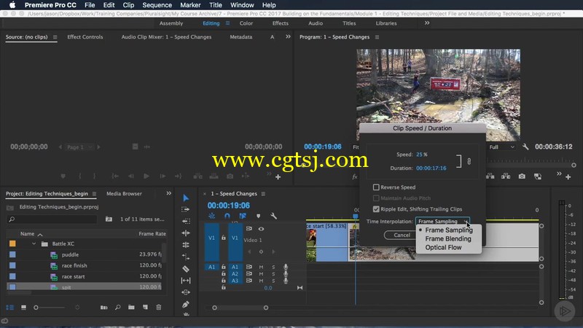Open the Full playback resolution dropdown
This screenshot has width=583, height=328.
[x=501, y=147]
